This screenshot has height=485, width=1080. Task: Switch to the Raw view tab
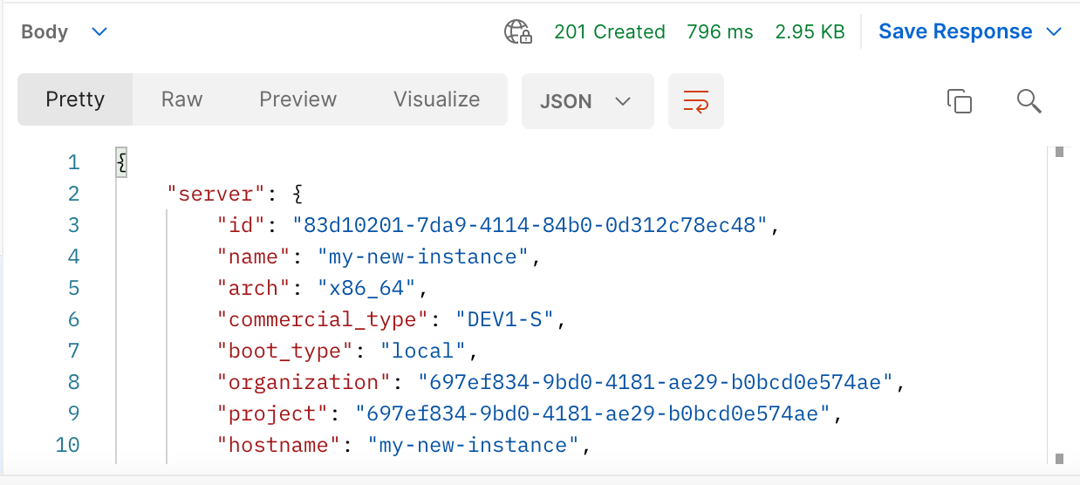pyautogui.click(x=181, y=99)
